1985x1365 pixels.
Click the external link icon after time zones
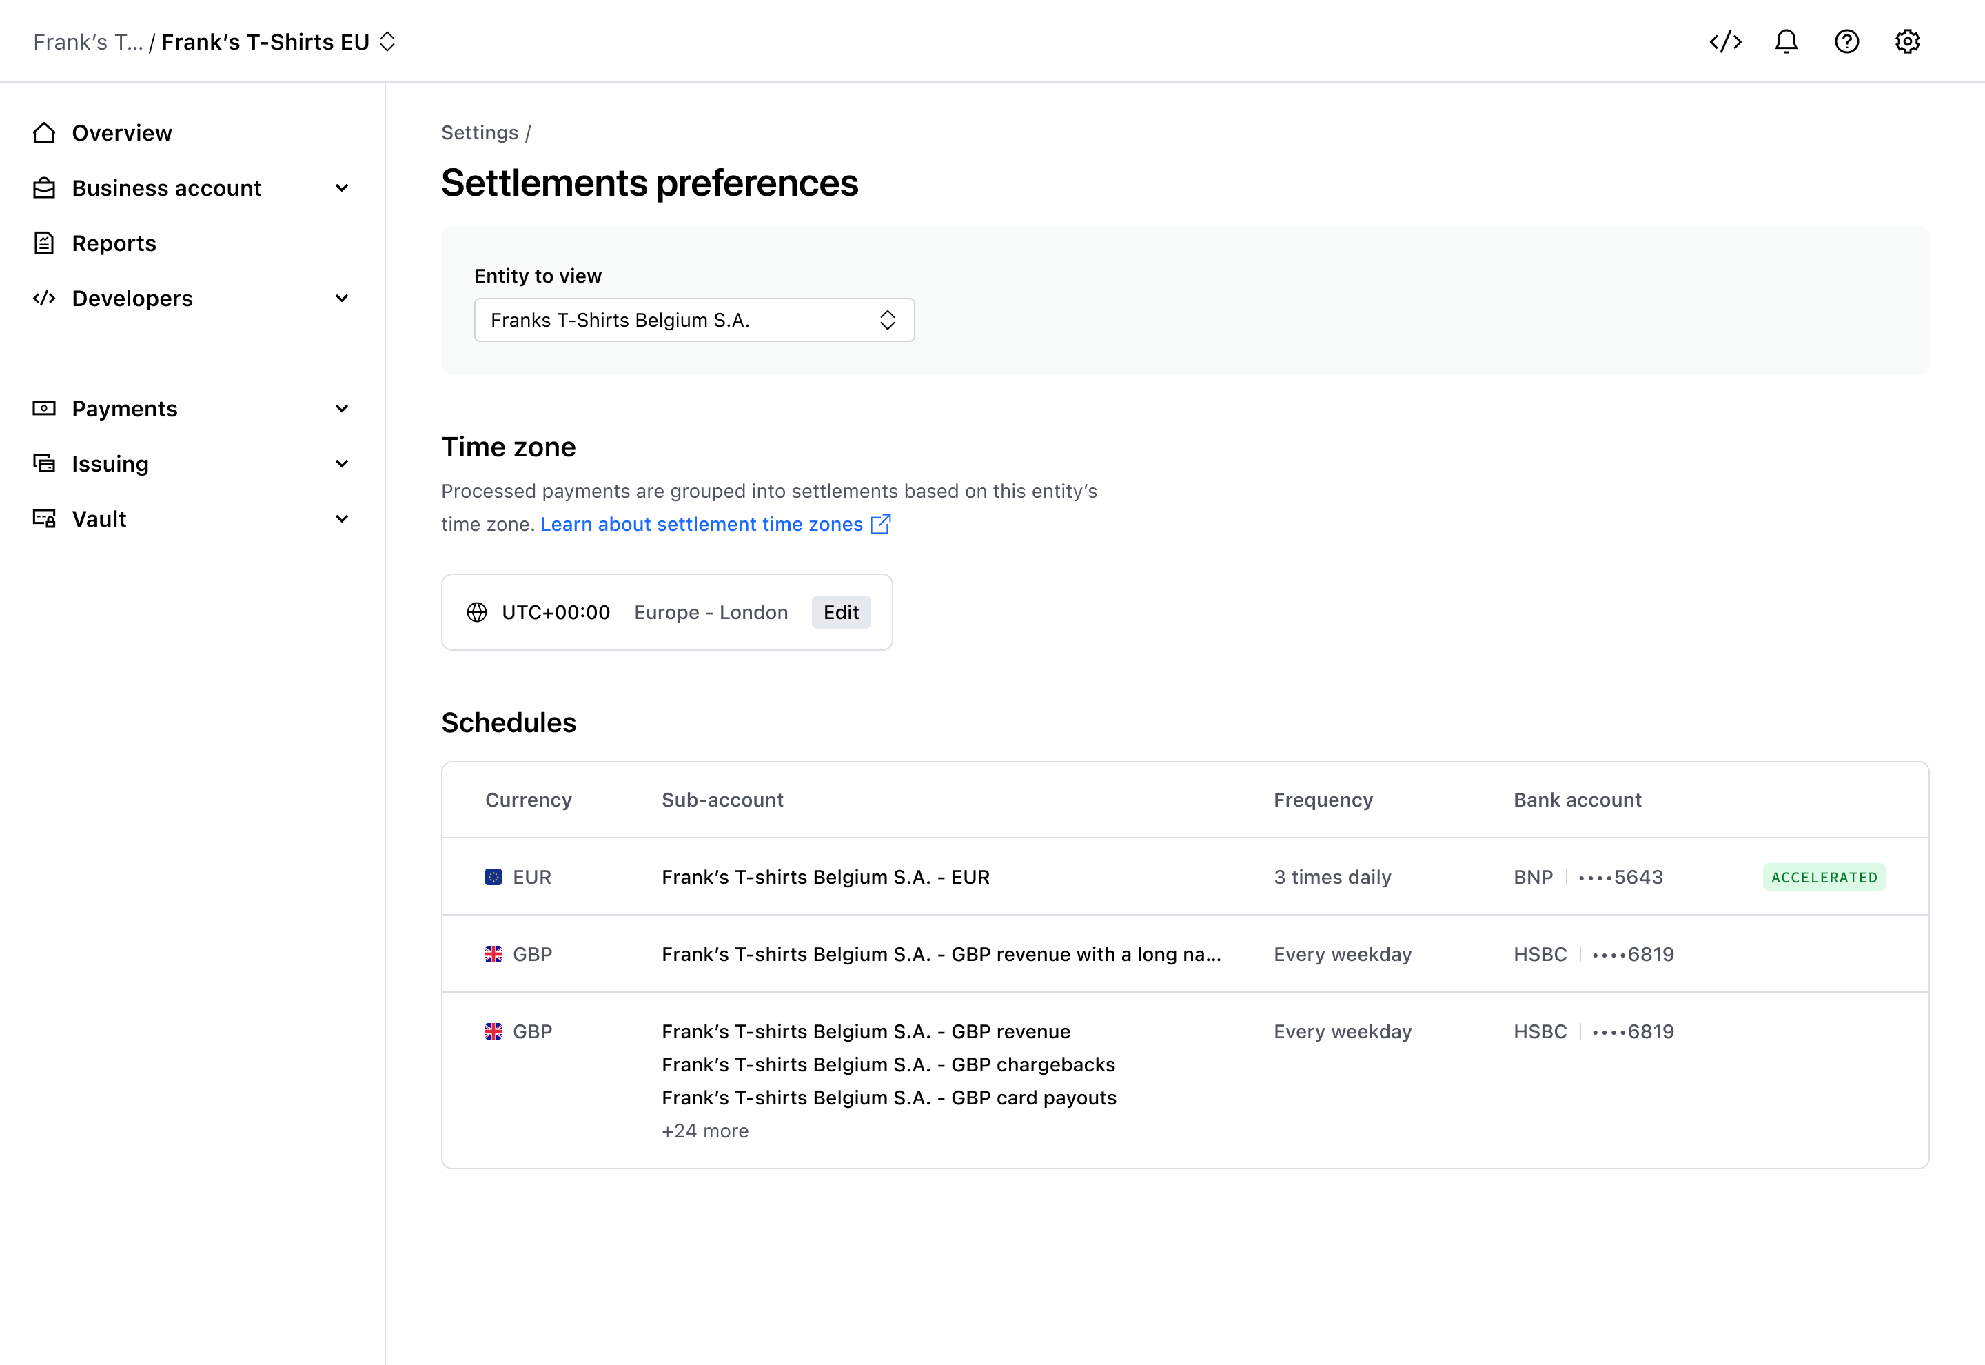pos(881,524)
